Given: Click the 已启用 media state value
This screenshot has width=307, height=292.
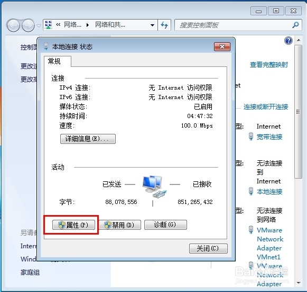Looking at the screenshot, I should click(x=203, y=106).
